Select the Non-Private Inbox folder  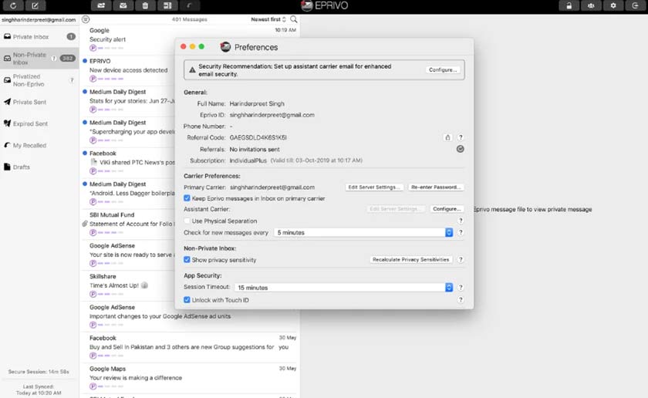39,59
